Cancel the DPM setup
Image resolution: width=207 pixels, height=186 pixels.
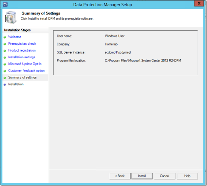165,176
